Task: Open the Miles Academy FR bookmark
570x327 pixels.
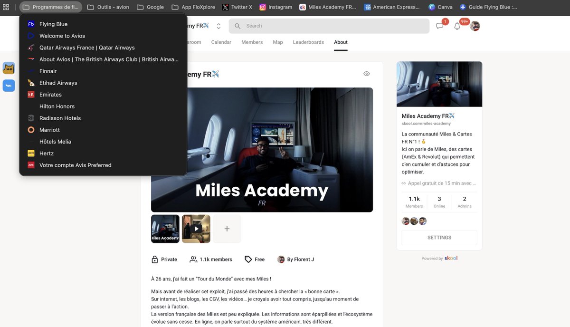Action: (328, 7)
